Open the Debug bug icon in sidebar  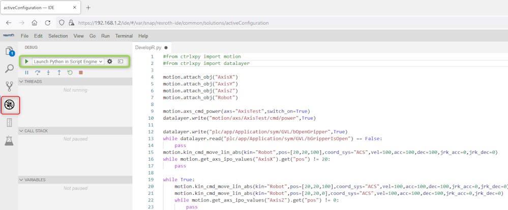(x=10, y=105)
